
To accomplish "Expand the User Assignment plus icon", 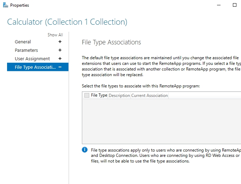I will (60, 59).
